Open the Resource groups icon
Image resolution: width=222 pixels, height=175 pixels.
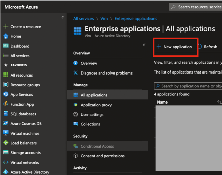click(6, 85)
